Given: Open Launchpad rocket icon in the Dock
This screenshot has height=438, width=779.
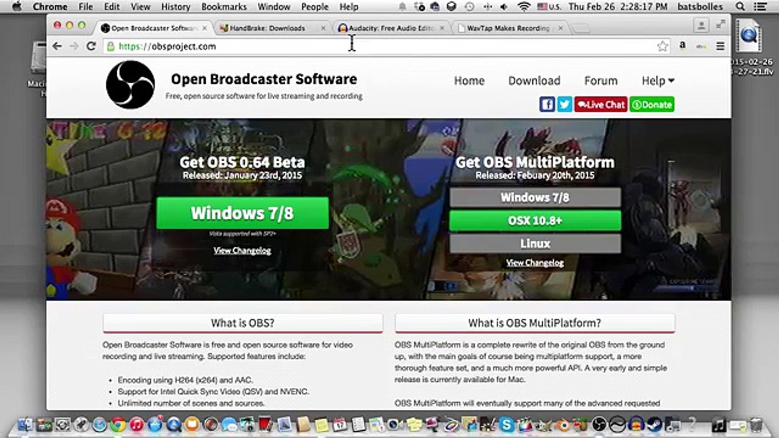Looking at the screenshot, I should click(81, 425).
